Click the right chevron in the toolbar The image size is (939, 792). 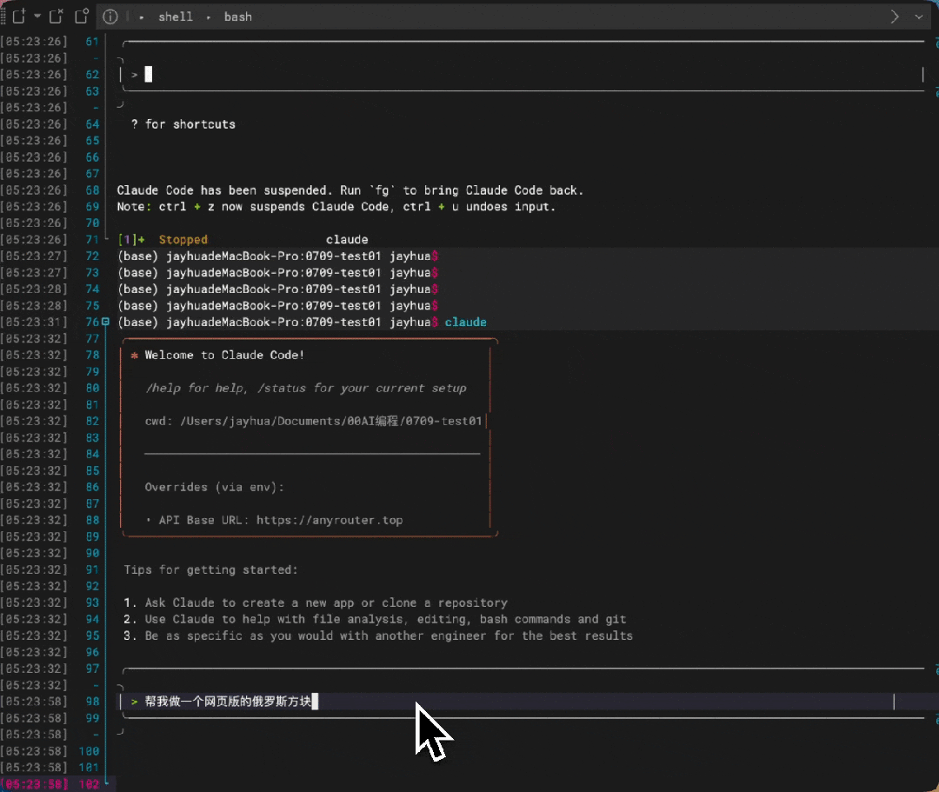(895, 17)
